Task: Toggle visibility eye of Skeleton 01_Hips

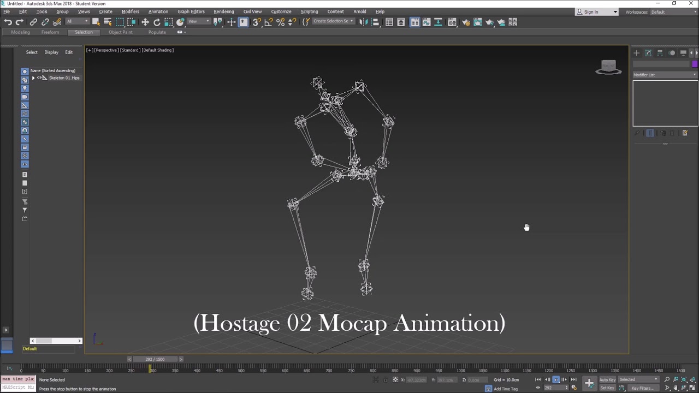Action: coord(39,78)
